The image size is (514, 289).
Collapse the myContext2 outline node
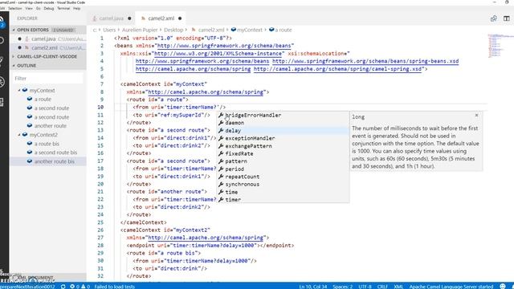(19, 135)
